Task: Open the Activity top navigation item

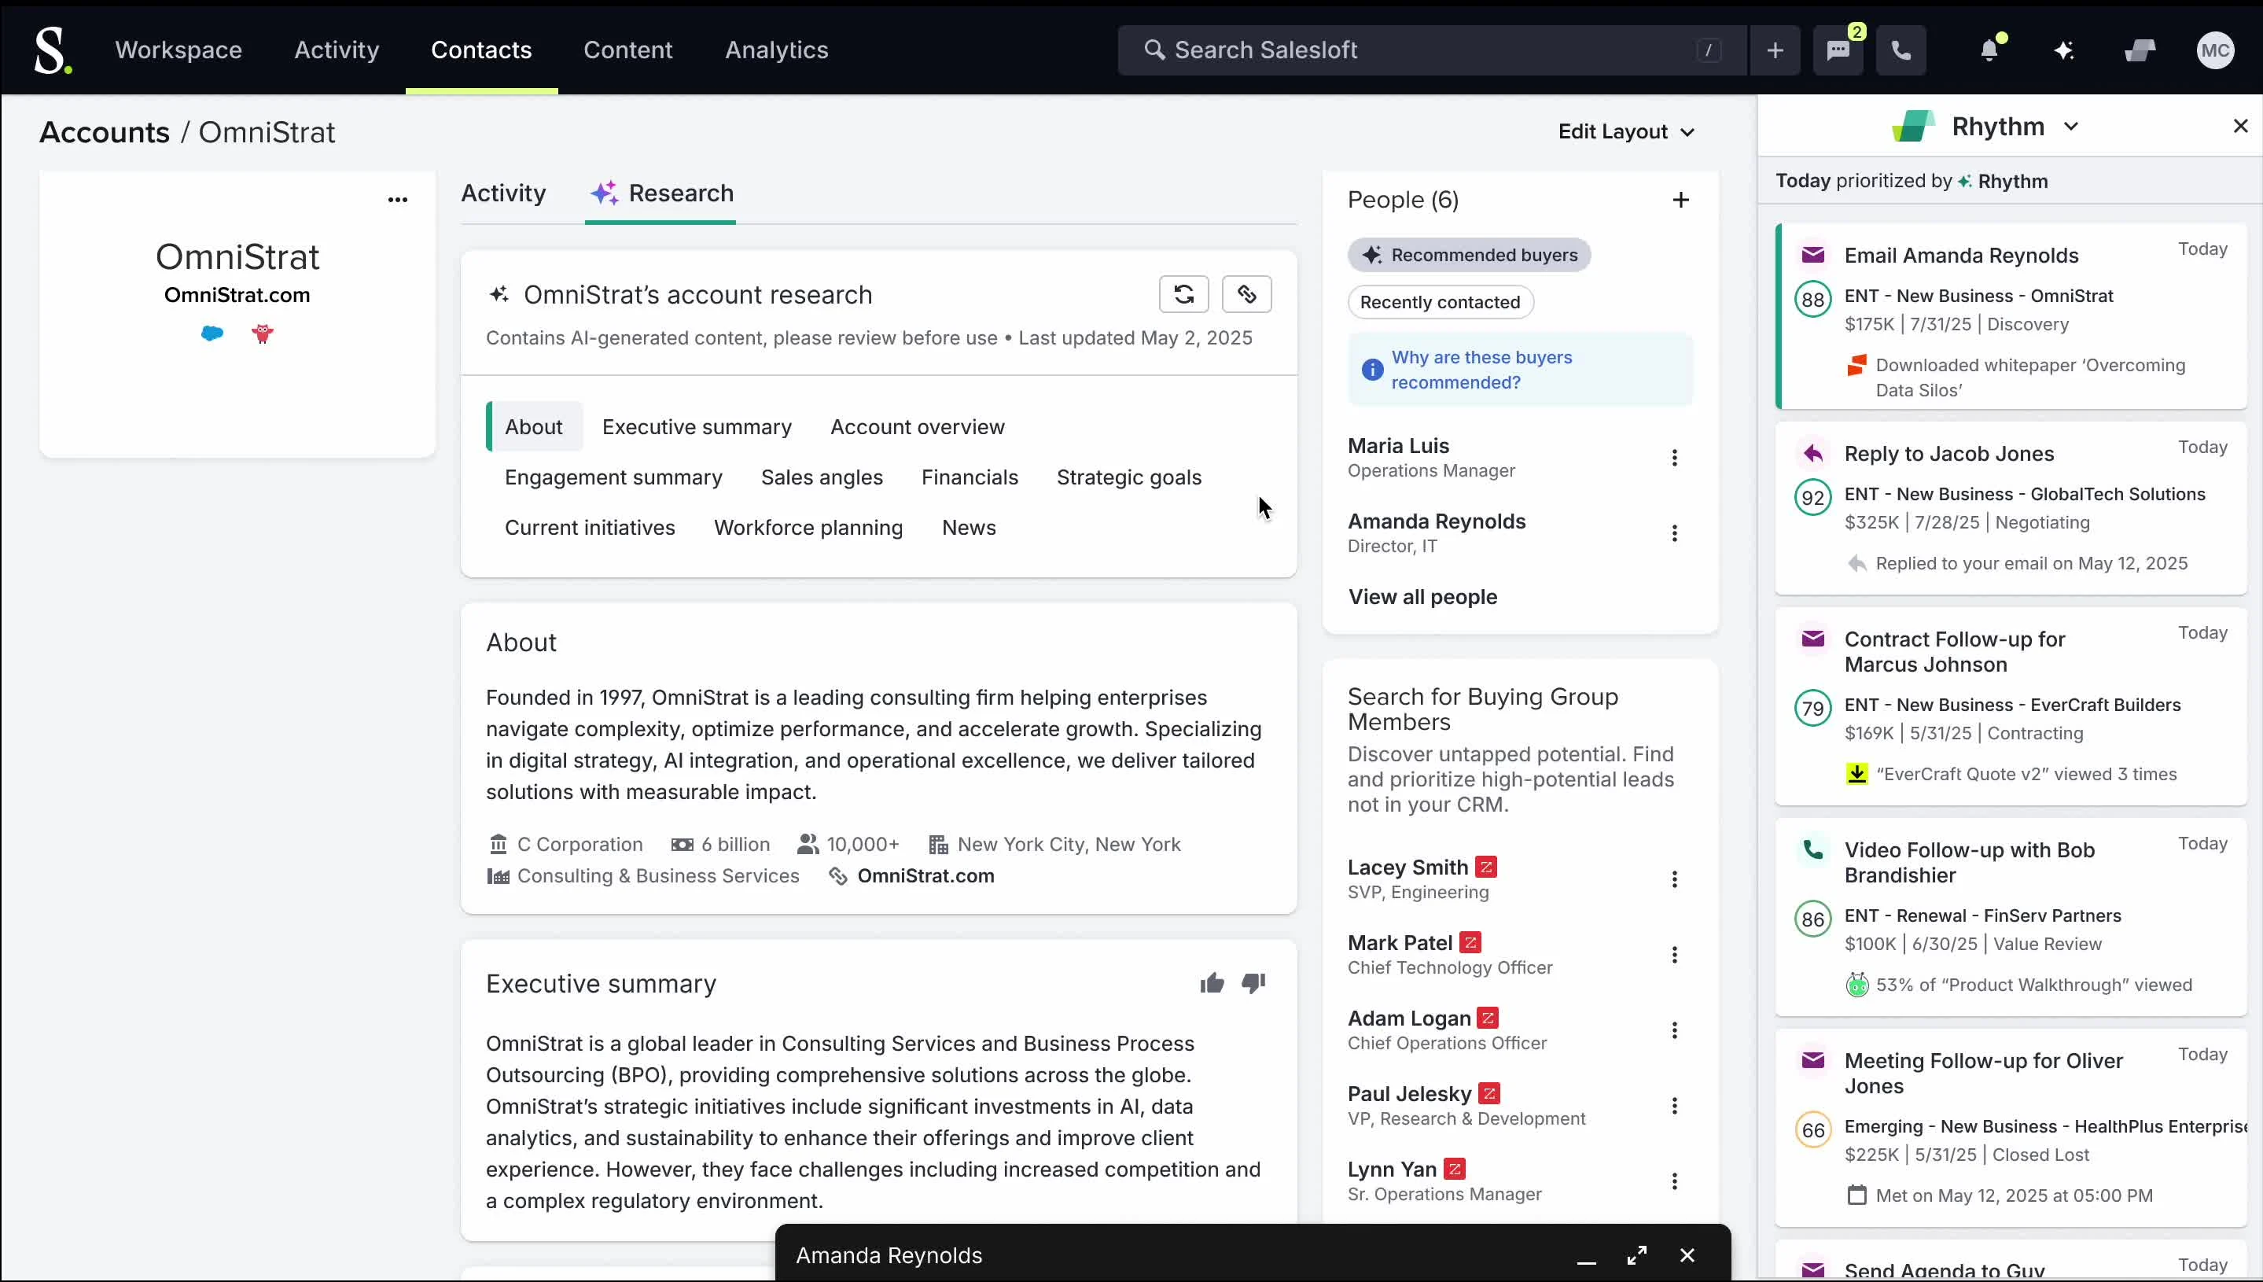Action: pyautogui.click(x=337, y=50)
